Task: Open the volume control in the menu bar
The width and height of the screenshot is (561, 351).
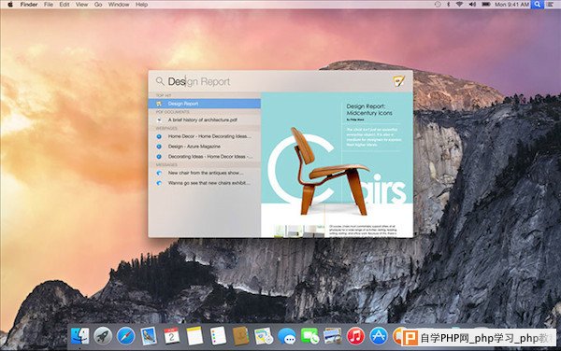Action: pyautogui.click(x=472, y=5)
